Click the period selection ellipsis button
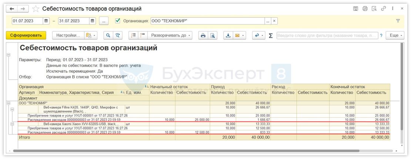The height and width of the screenshot is (159, 411). click(104, 21)
